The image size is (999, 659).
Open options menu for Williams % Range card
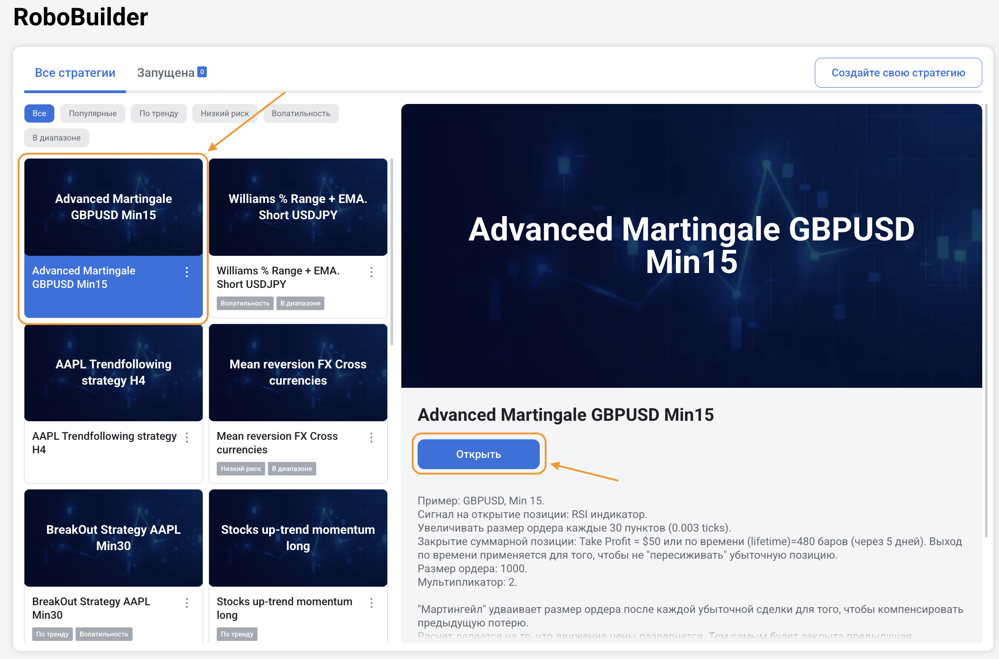point(371,272)
